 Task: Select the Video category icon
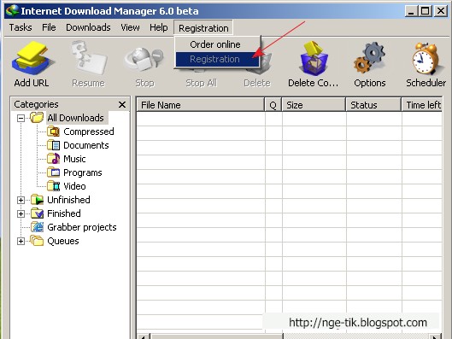(53, 186)
